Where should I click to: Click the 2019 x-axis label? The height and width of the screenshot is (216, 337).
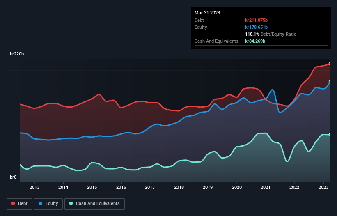coord(208,187)
